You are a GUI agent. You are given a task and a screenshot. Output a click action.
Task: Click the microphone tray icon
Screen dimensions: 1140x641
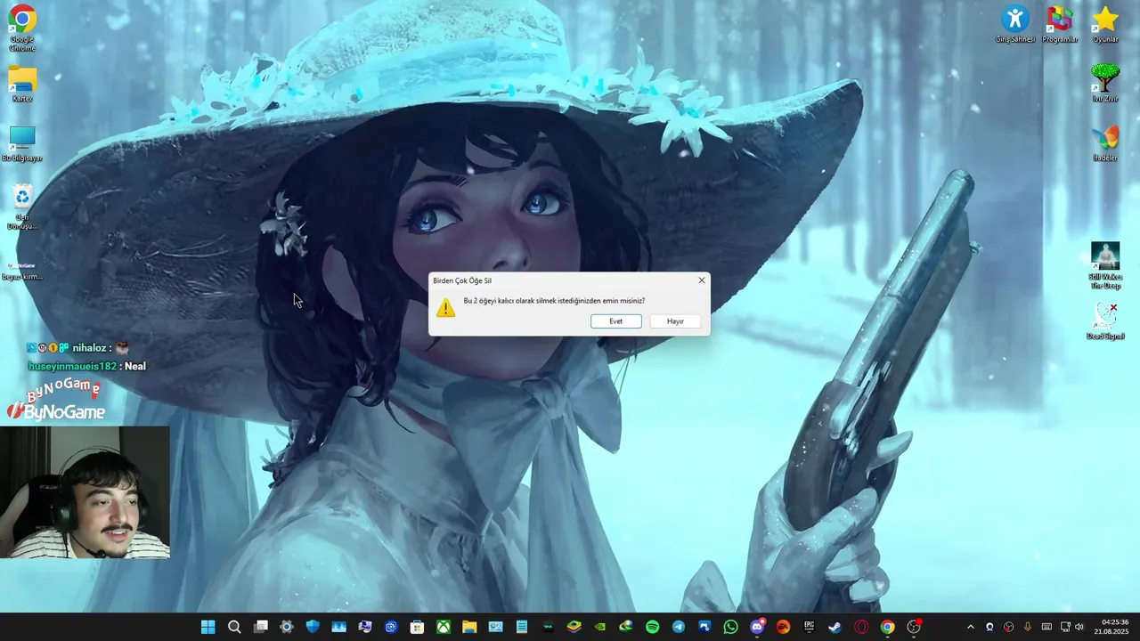click(1027, 627)
